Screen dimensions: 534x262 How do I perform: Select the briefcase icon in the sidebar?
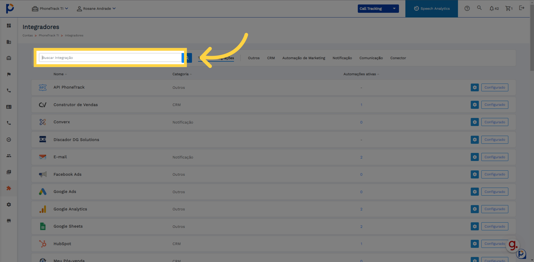pyautogui.click(x=9, y=58)
